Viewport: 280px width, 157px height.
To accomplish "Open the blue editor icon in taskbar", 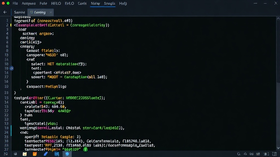I will point(57,154).
